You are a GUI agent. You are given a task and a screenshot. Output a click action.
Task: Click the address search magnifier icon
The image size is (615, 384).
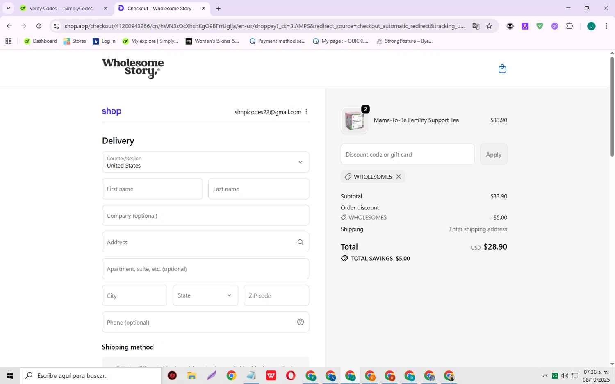point(301,242)
